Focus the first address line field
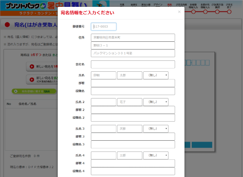Viewport: 243px width, 177px height. (133, 38)
